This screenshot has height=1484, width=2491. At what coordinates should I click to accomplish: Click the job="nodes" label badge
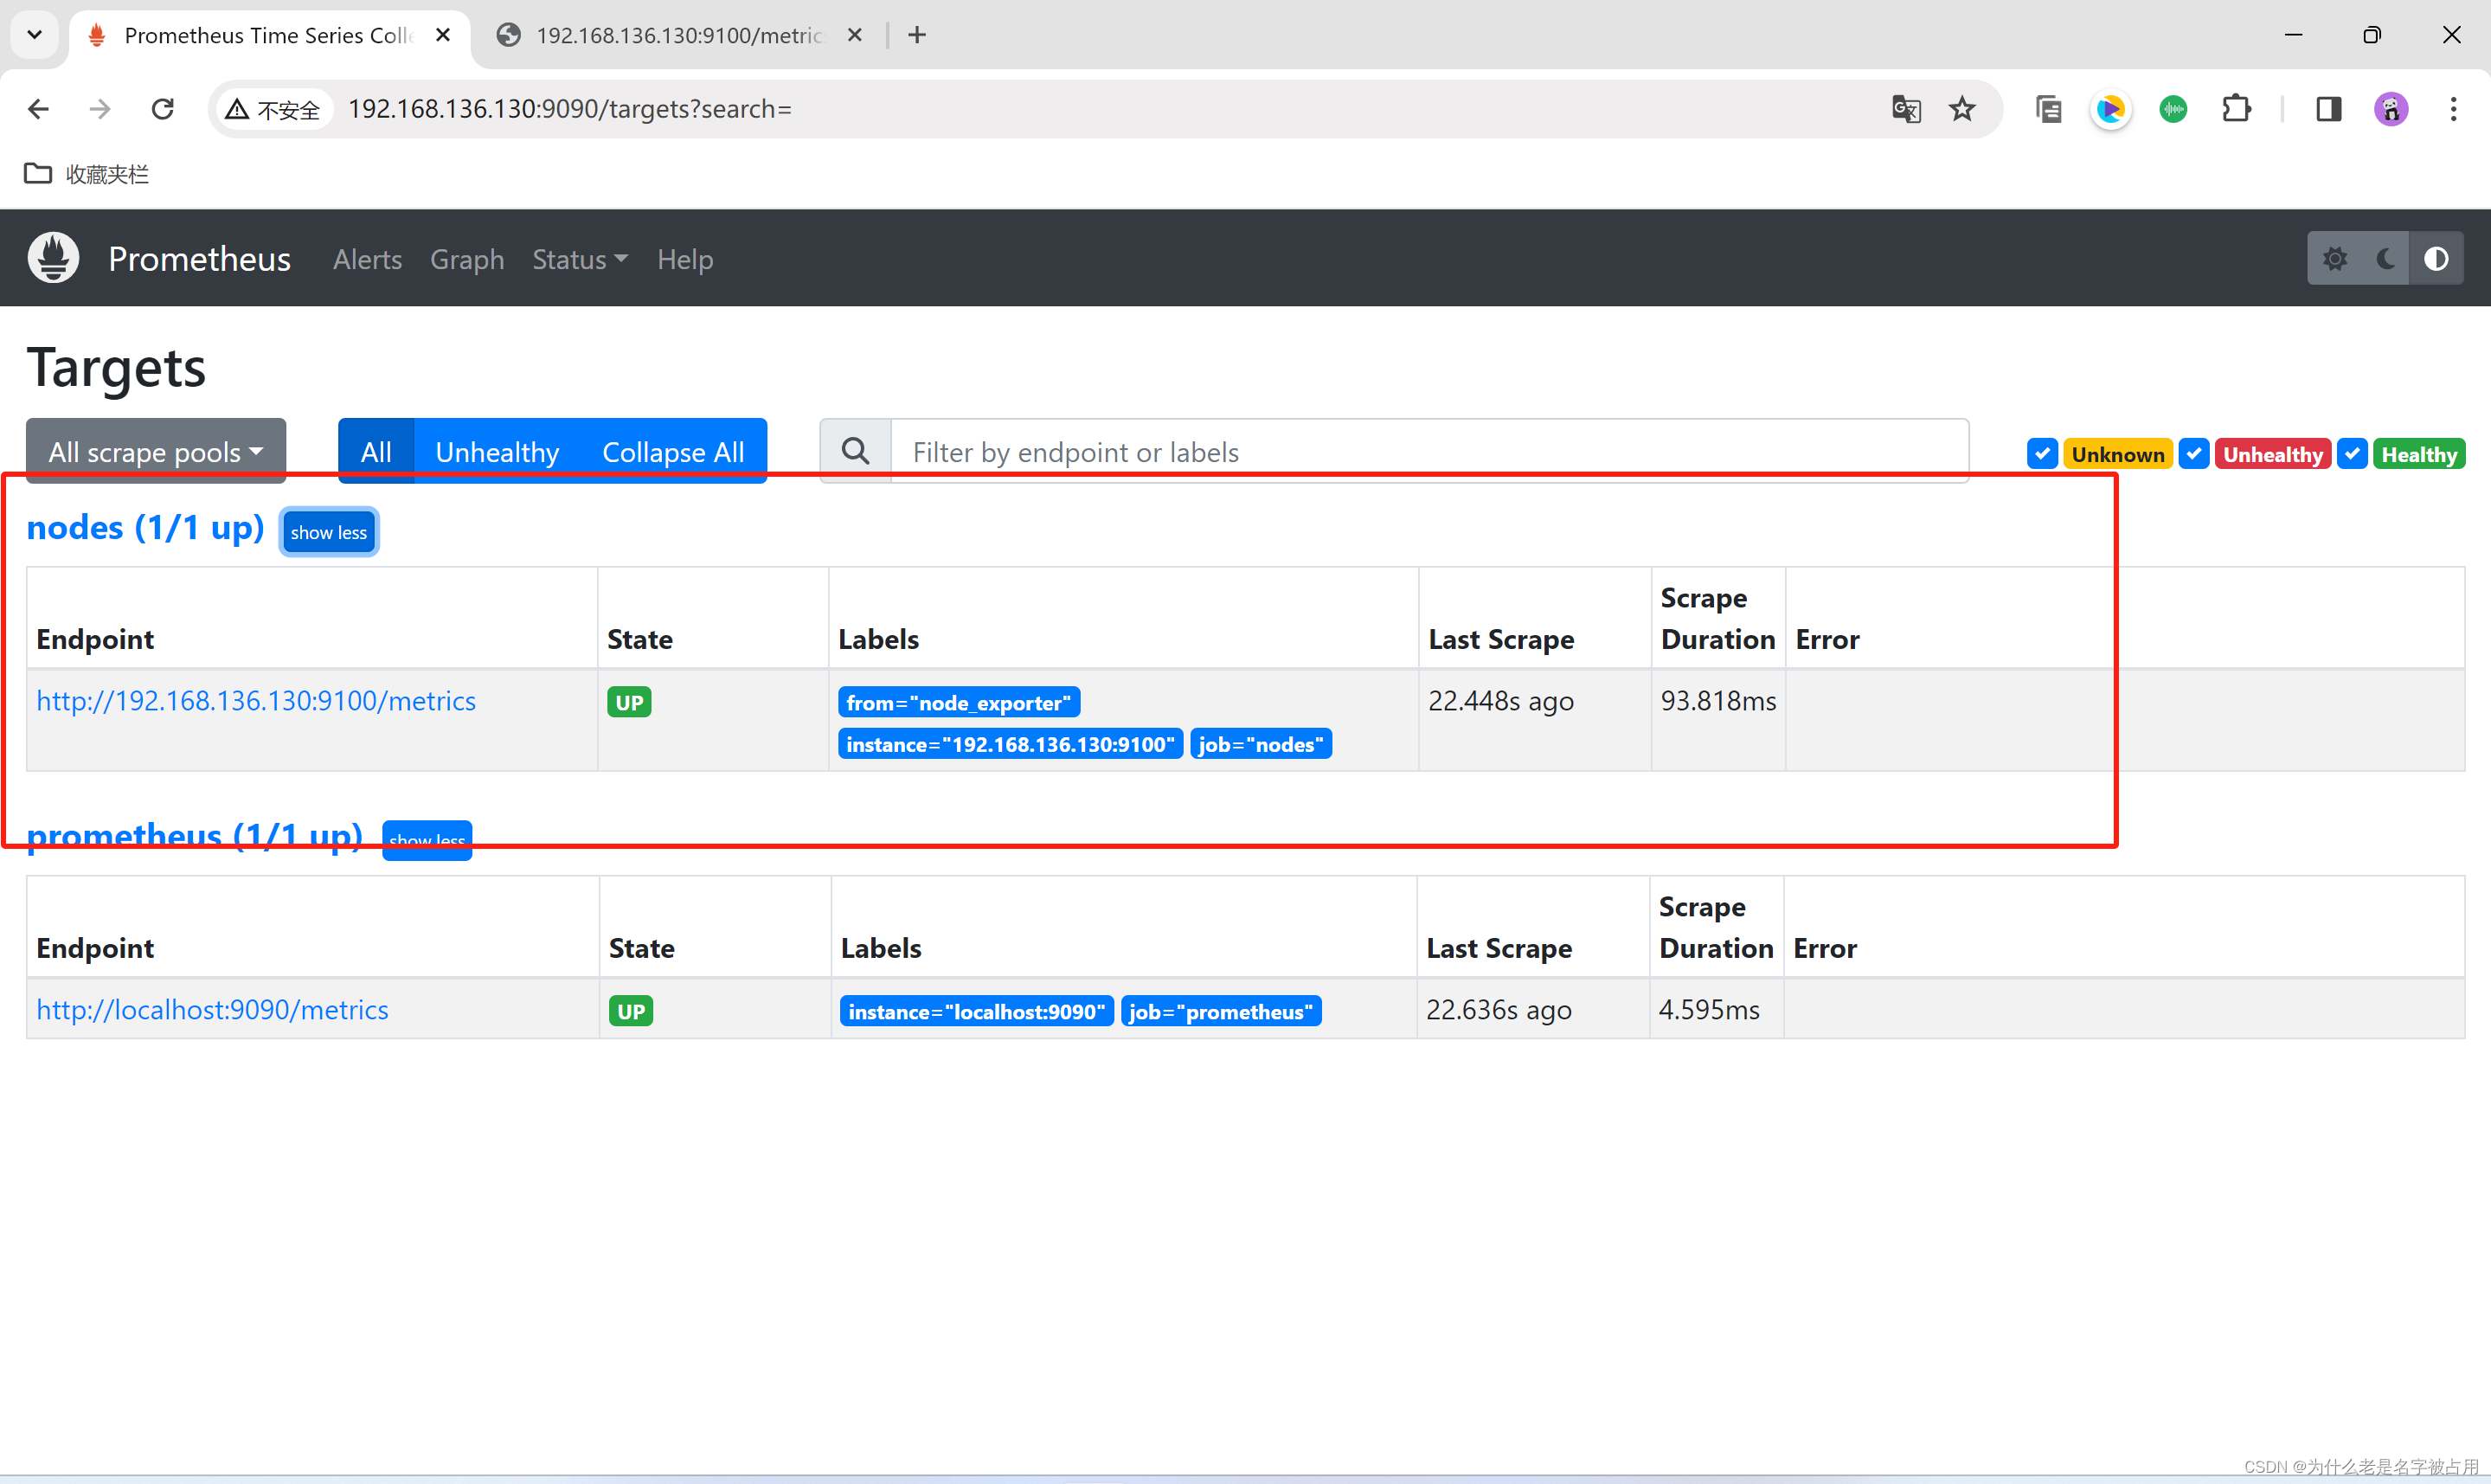point(1261,744)
